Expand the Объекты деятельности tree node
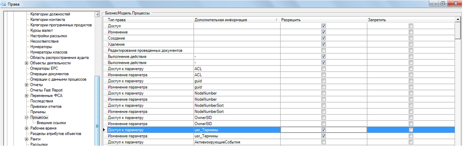Viewport: 463px width, 146px height. click(27, 63)
